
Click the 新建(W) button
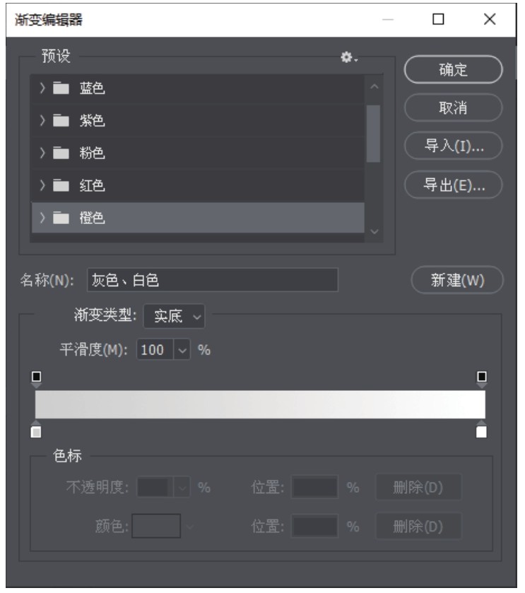point(457,280)
